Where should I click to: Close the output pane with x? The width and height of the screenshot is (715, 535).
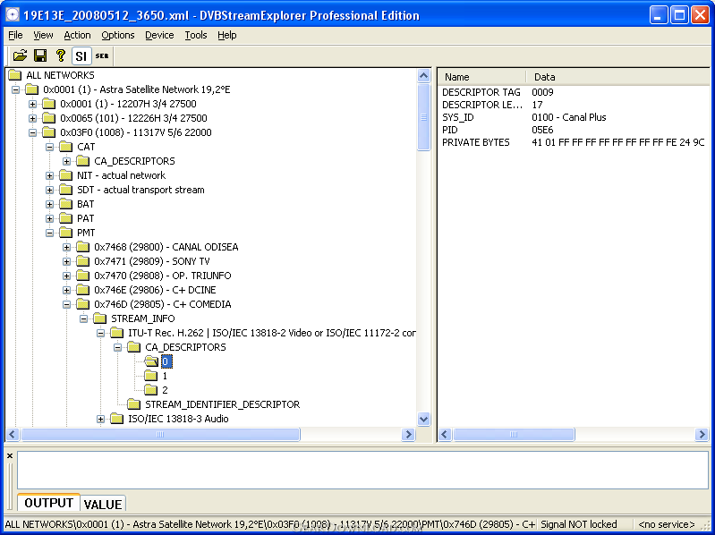(x=10, y=455)
